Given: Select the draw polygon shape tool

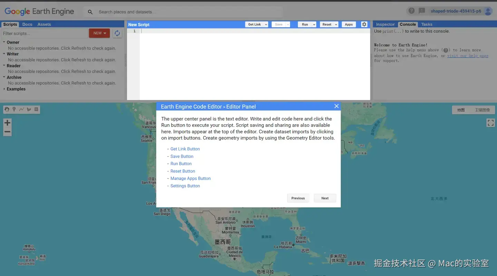Looking at the screenshot, I should [29, 109].
